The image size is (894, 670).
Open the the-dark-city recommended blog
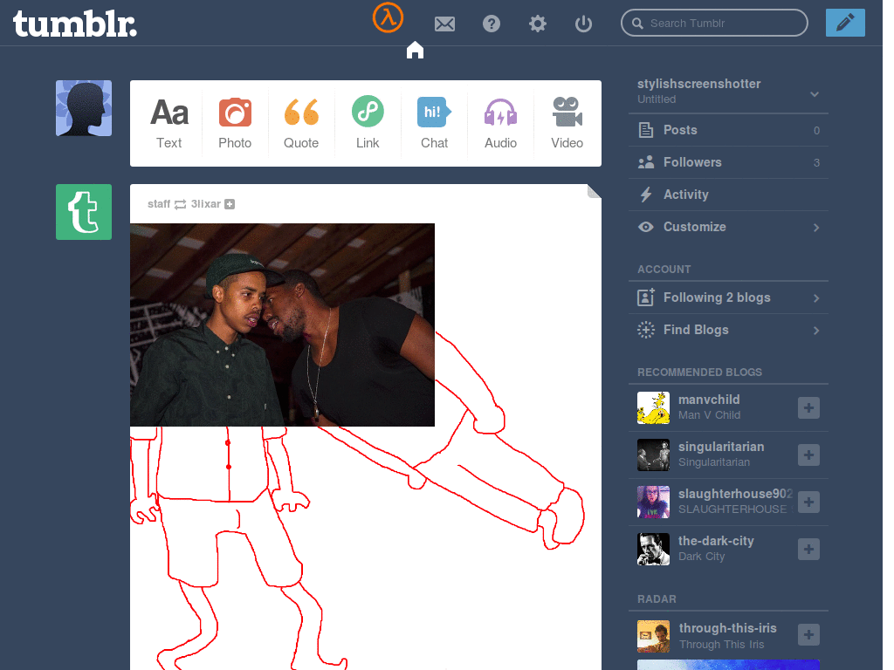click(716, 541)
